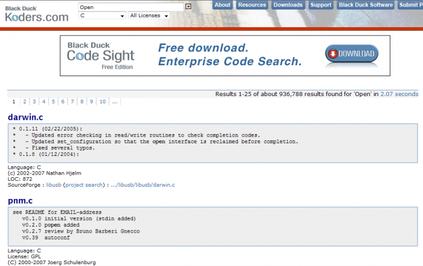The width and height of the screenshot is (423, 266).
Task: Go to results page 7
Action: (73, 102)
